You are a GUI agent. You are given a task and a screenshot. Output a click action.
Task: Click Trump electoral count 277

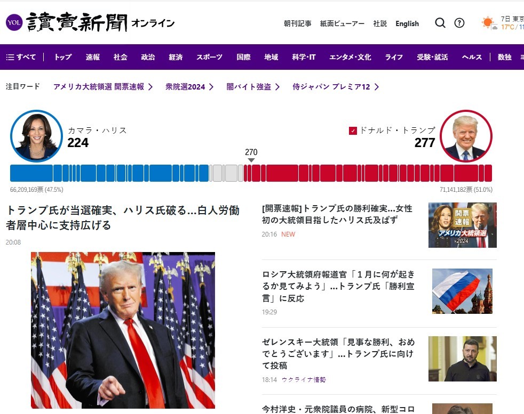425,143
